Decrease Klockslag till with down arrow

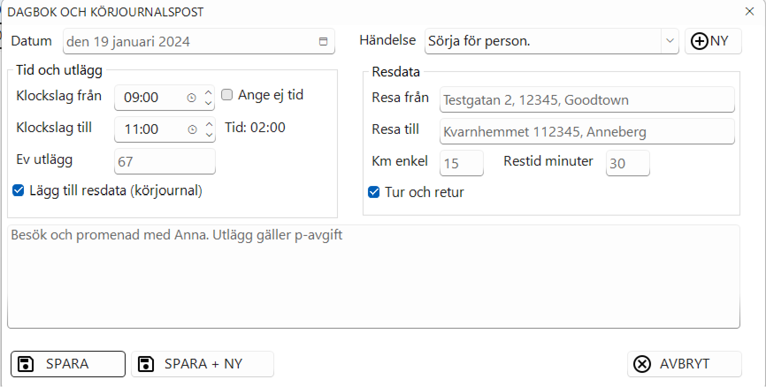coord(209,134)
